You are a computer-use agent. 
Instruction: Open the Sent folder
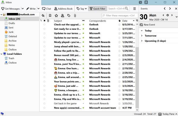[x=11, y=28]
